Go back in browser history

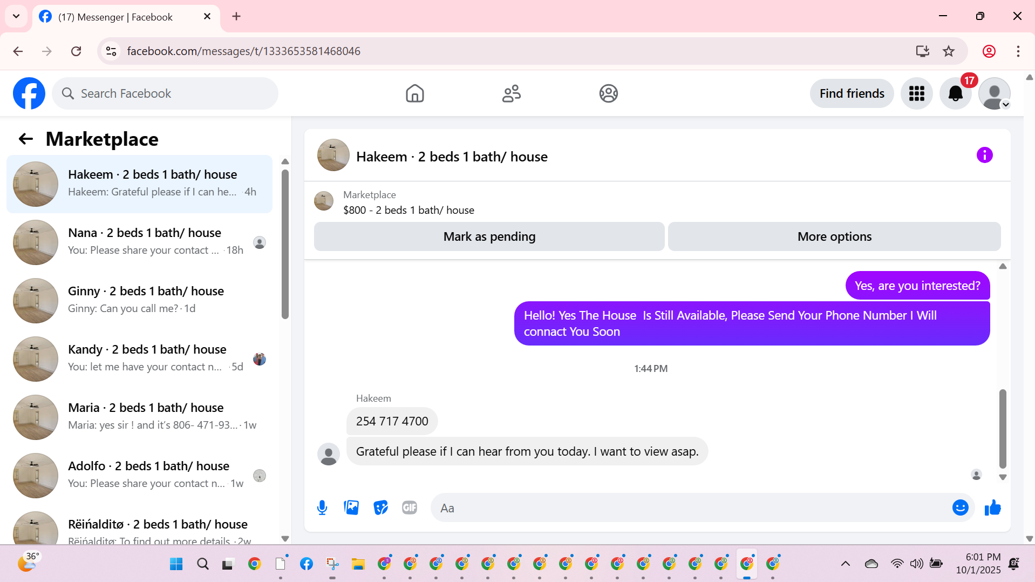18,51
